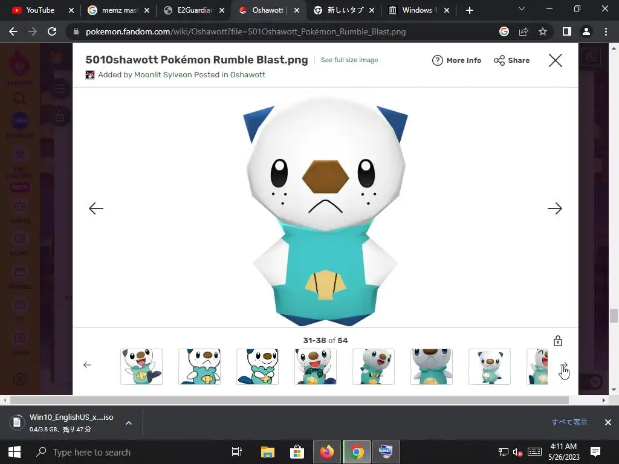Click the uploader avatar beside Added by
Screen dimensions: 619x464
pyautogui.click(x=90, y=74)
